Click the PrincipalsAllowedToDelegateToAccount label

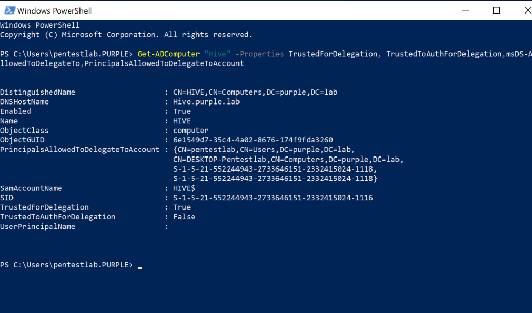pos(79,150)
